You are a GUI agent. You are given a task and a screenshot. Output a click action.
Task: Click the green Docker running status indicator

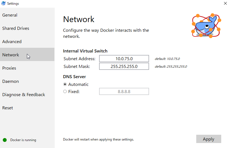tap(5, 140)
